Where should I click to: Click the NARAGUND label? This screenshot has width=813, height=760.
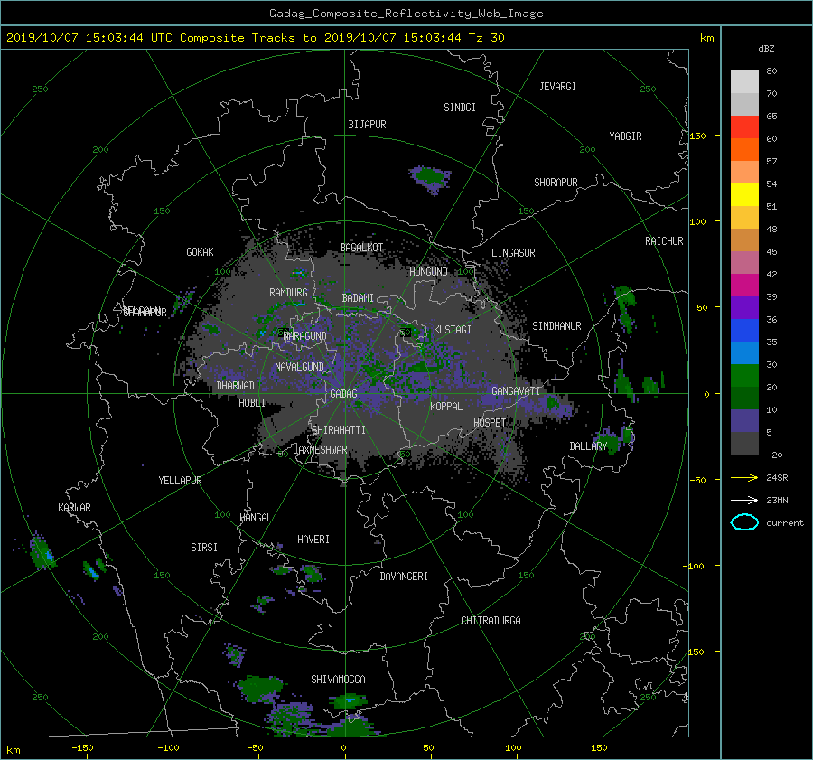(305, 336)
